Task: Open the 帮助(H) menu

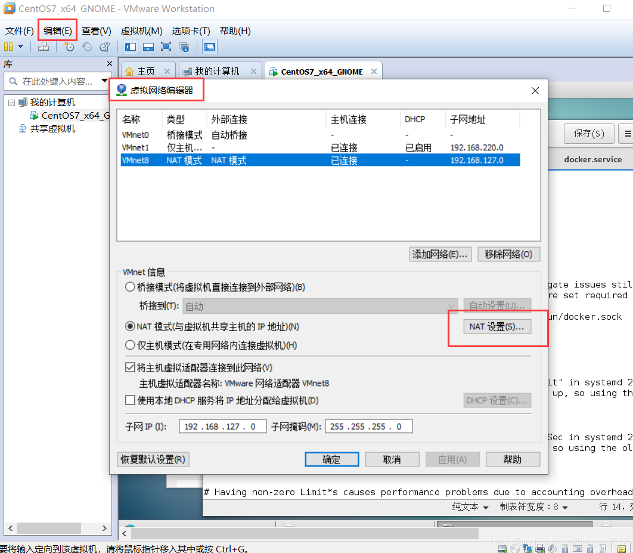Action: pyautogui.click(x=235, y=31)
